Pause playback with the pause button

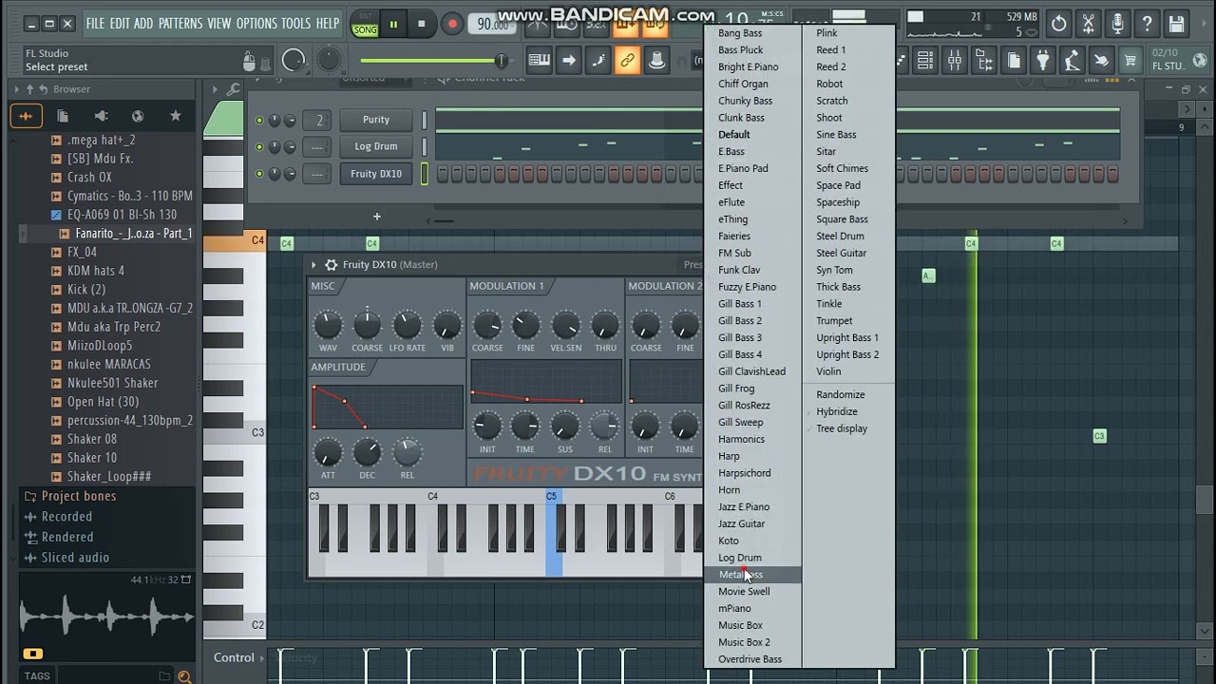(393, 25)
